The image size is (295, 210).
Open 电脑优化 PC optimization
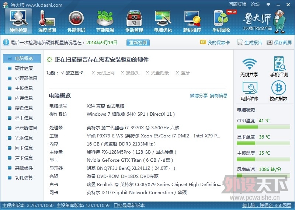163,21
